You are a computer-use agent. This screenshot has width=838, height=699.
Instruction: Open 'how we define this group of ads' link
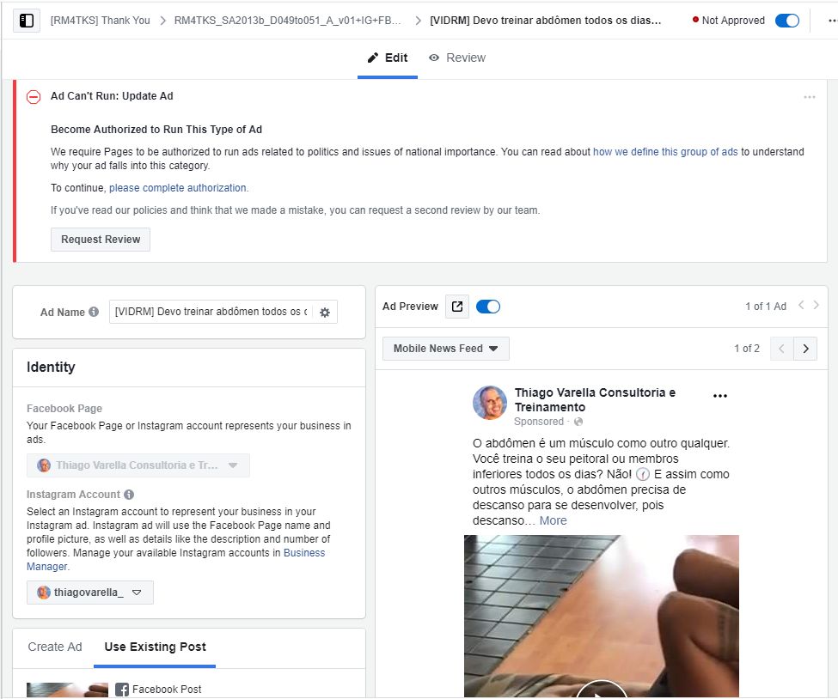click(665, 152)
